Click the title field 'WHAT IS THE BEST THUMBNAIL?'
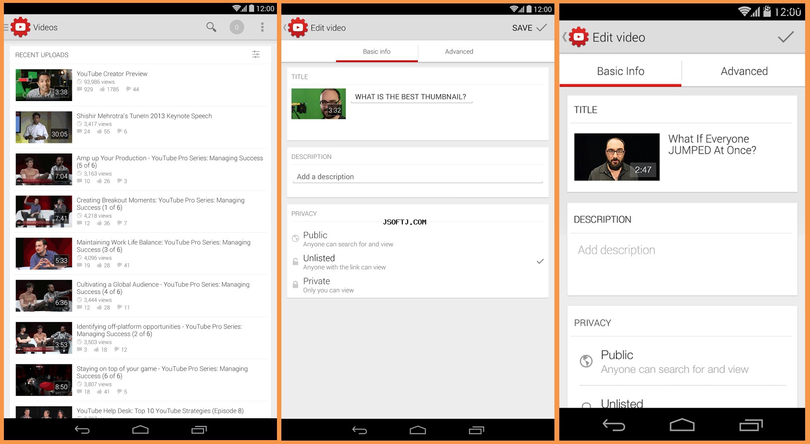This screenshot has width=810, height=444. tap(411, 97)
